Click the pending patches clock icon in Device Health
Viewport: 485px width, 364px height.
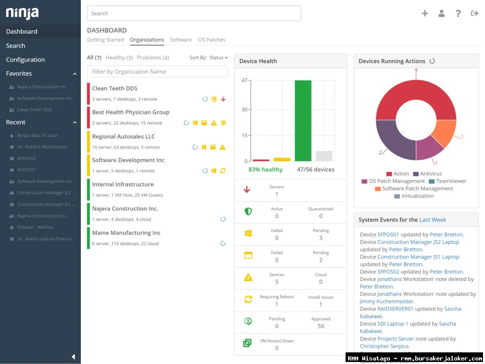point(248,322)
